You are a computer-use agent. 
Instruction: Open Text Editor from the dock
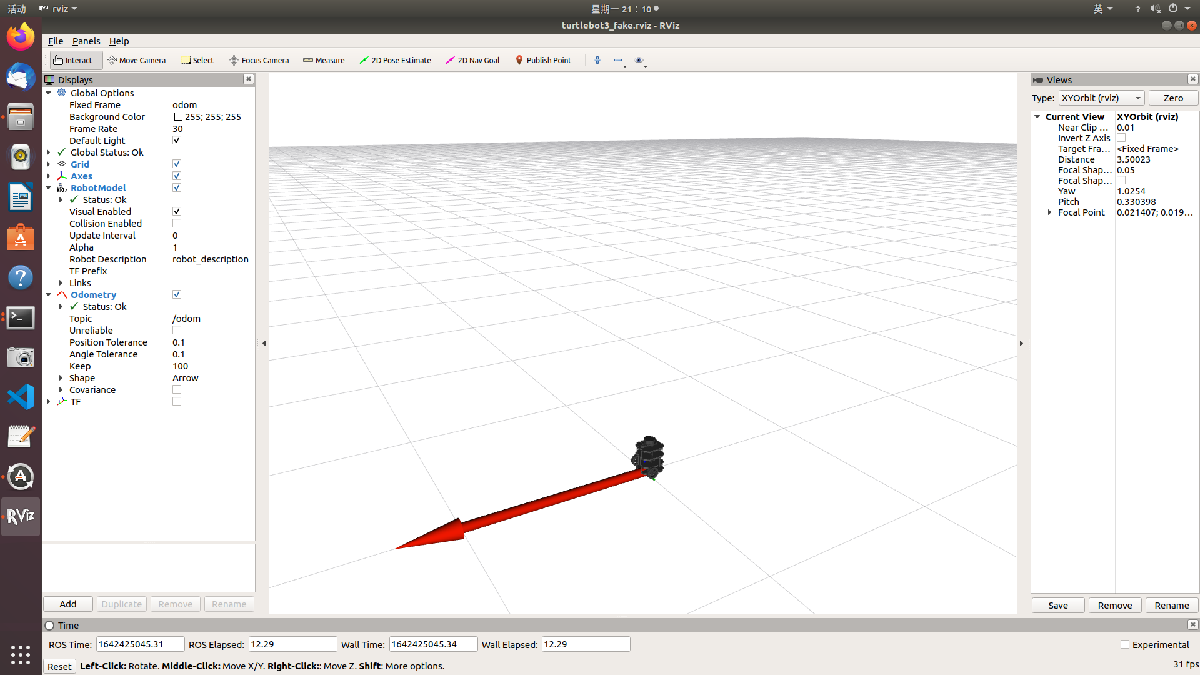(21, 437)
